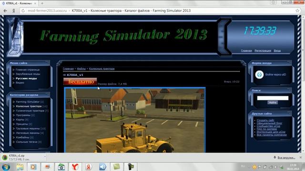Bookmark this page with the star icon

click(x=297, y=10)
